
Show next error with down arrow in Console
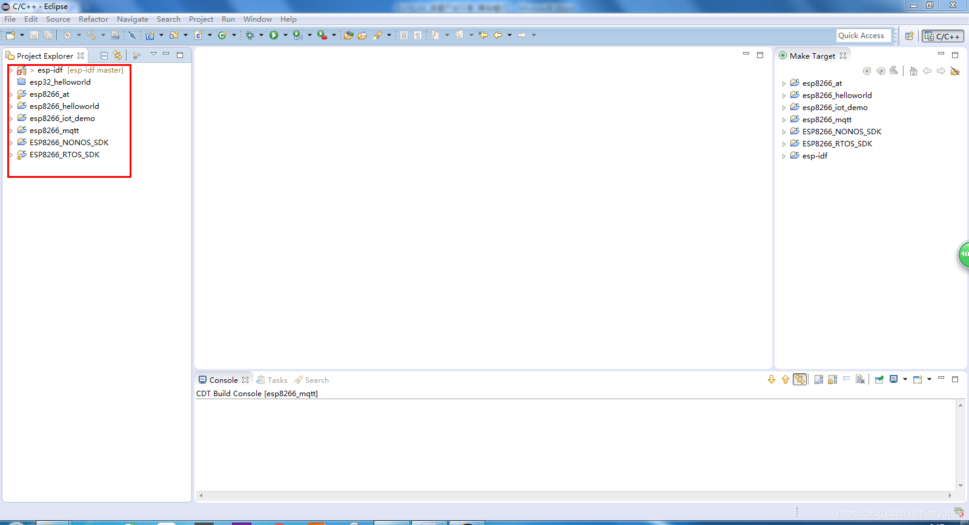click(772, 379)
